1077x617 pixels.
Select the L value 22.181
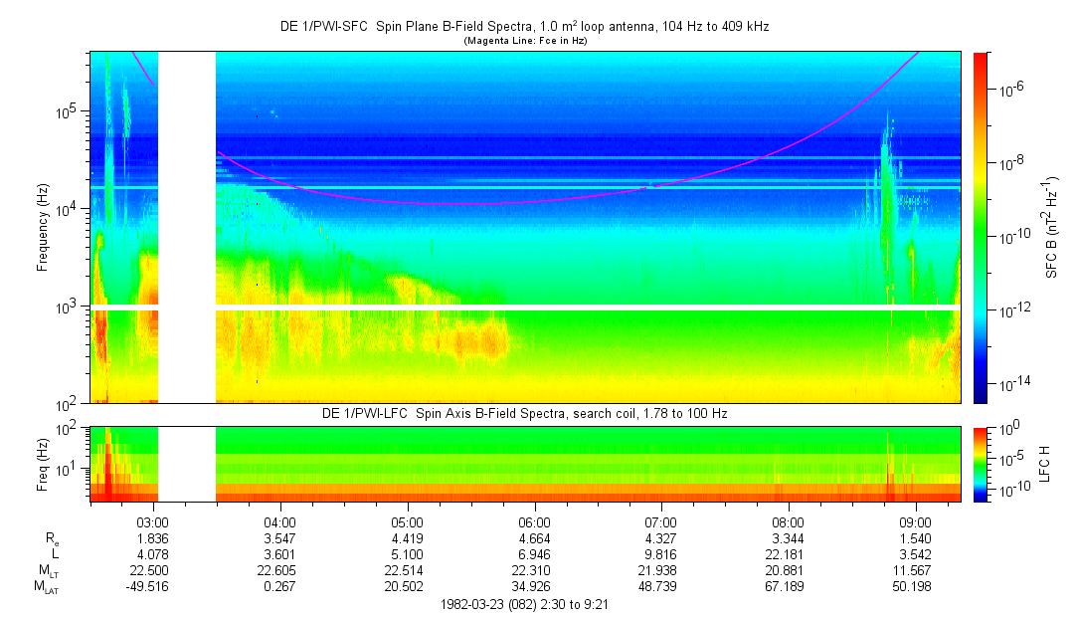[x=789, y=554]
